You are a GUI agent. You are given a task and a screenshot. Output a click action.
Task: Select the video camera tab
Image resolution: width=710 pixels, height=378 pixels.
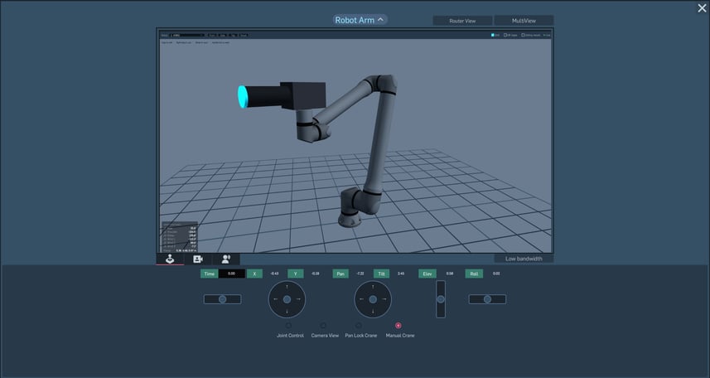198,259
